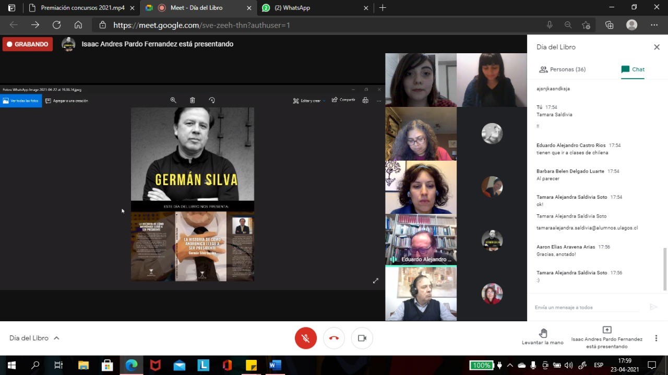Screen dimensions: 668x375
Task: Open Mail app from taskbar
Action: [x=179, y=365]
